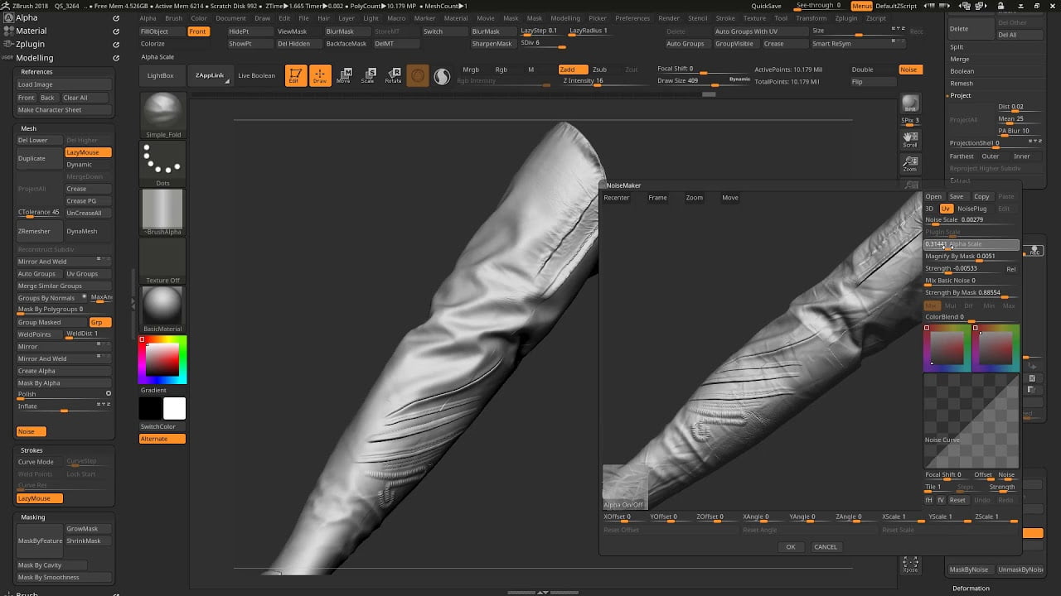Choose the Rotate transform tool
Image resolution: width=1061 pixels, height=596 pixels.
click(393, 76)
